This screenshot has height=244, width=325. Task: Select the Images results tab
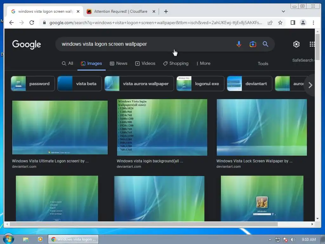(91, 64)
